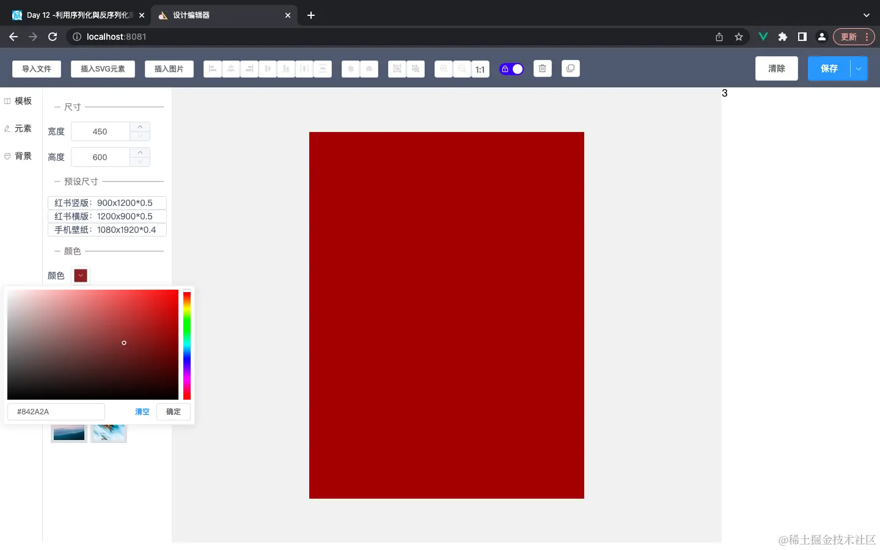The image size is (880, 550).
Task: Select the 设计编辑器 browser tab
Action: pyautogui.click(x=224, y=15)
